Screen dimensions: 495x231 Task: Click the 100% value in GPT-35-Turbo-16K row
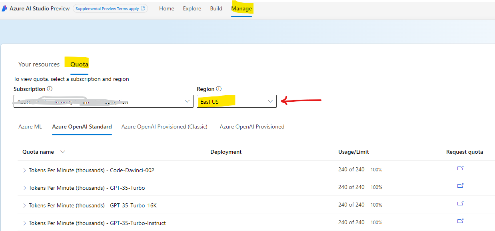click(376, 205)
